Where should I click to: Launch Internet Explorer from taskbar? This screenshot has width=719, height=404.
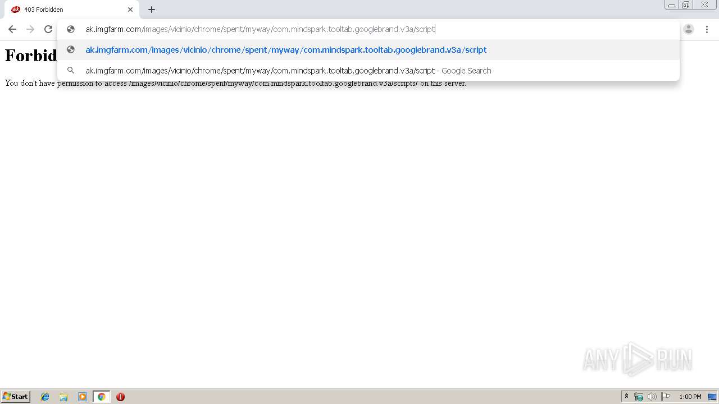coord(45,397)
